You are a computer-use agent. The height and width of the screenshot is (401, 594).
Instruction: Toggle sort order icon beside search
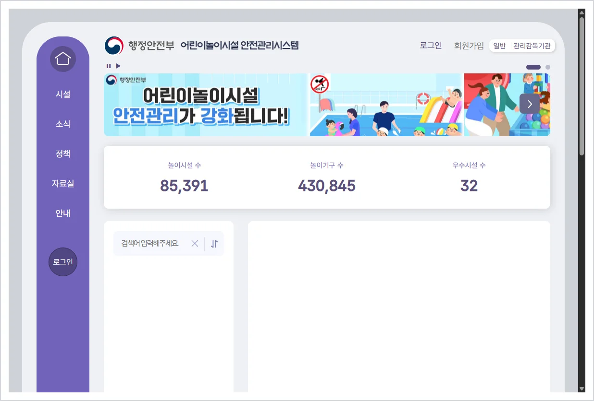(x=214, y=244)
